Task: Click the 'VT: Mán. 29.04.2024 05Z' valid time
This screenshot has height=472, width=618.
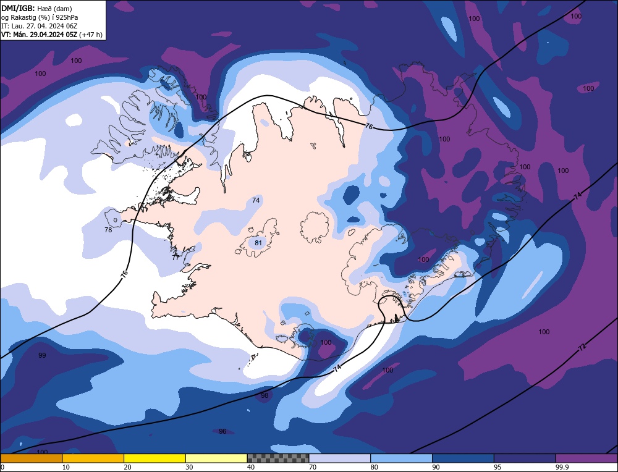Action: pyautogui.click(x=40, y=35)
